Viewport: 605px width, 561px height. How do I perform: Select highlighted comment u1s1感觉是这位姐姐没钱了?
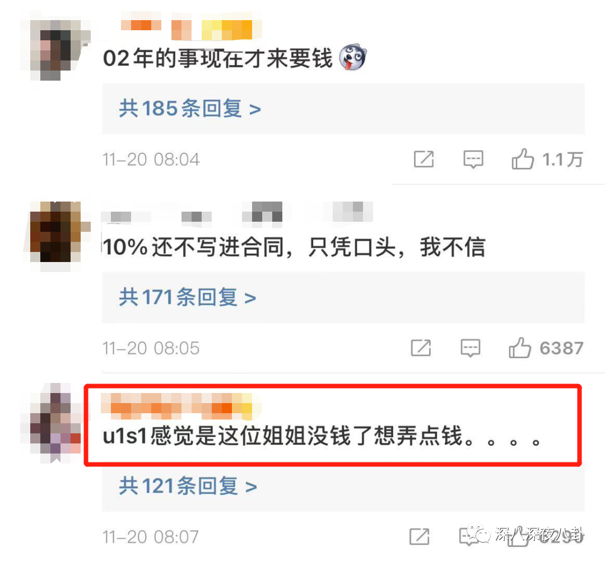(321, 436)
